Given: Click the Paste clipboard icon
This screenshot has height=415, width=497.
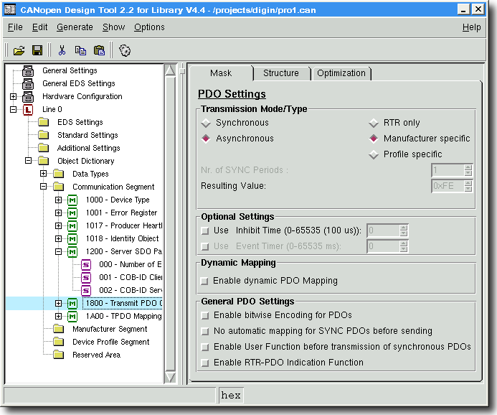Looking at the screenshot, I should (99, 50).
